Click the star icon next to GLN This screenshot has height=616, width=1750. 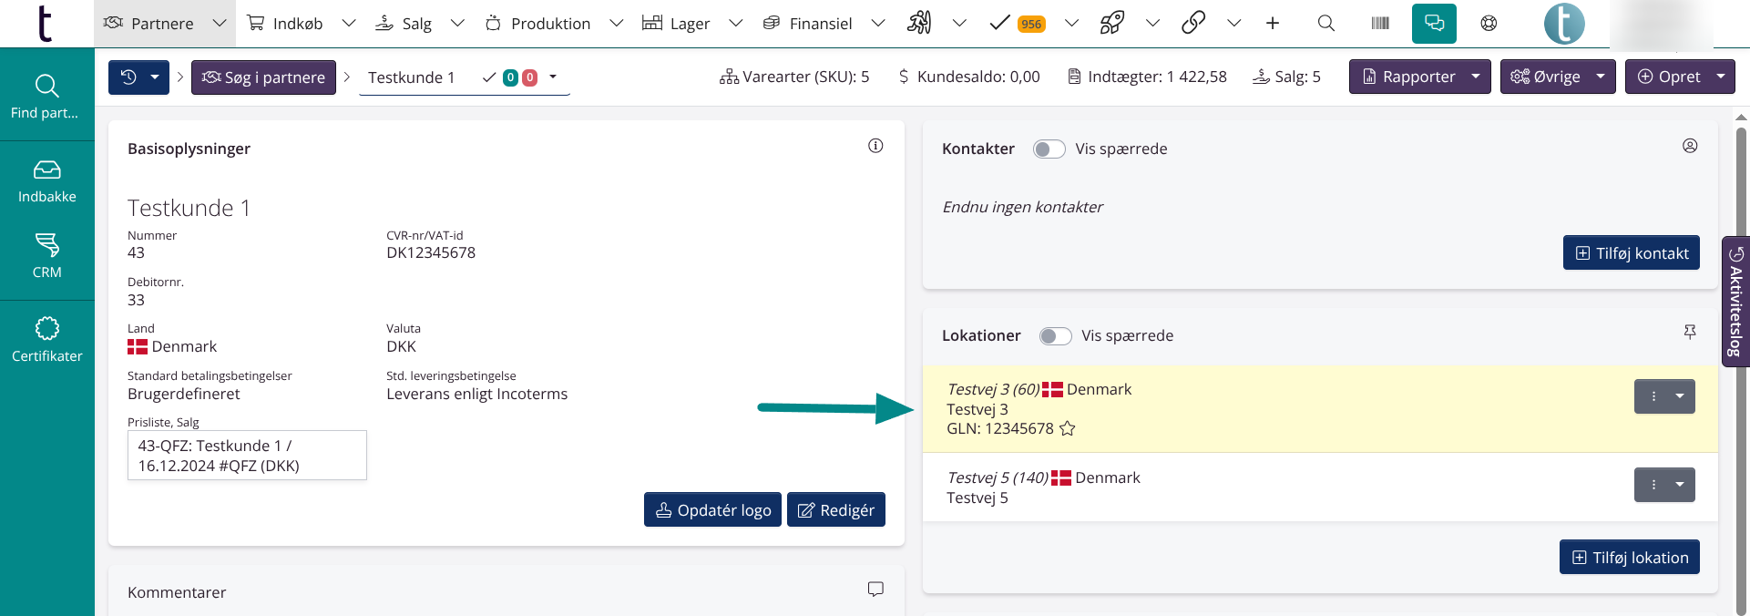click(x=1068, y=429)
